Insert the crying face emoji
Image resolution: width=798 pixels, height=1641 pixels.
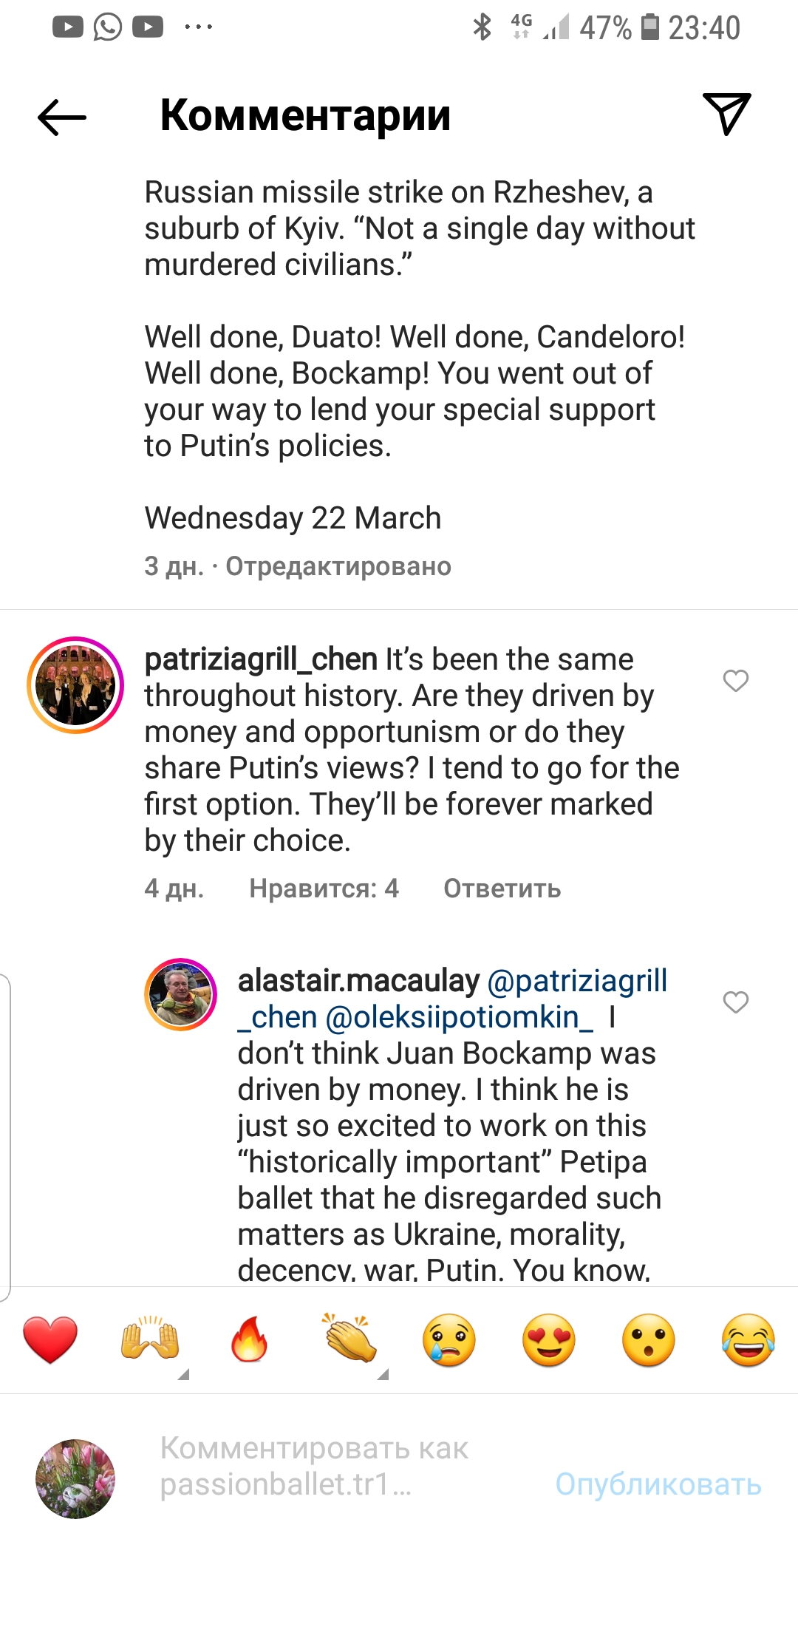449,1339
